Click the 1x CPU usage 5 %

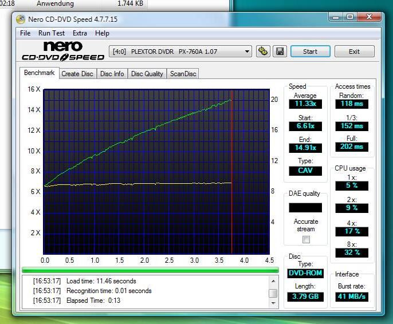(352, 186)
